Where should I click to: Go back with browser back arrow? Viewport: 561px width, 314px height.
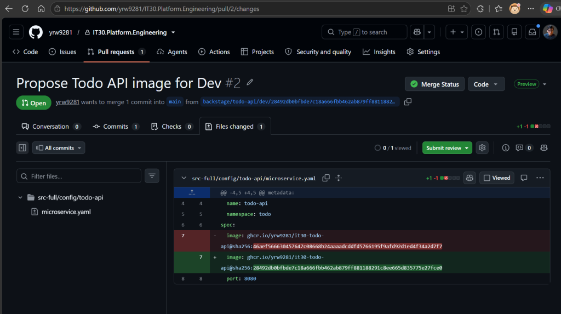(9, 9)
